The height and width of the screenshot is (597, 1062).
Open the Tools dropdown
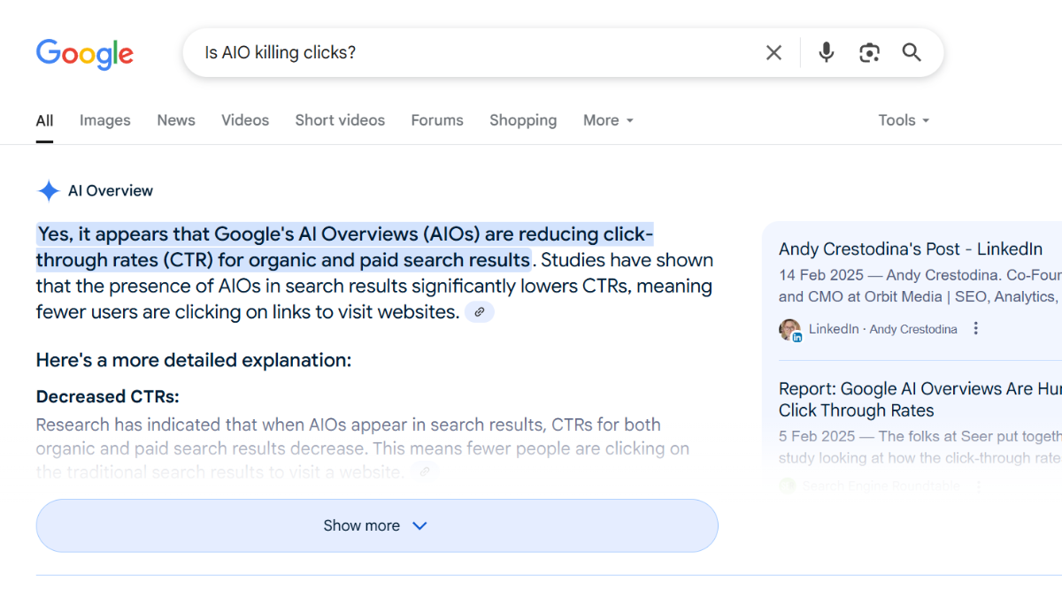[x=903, y=120]
